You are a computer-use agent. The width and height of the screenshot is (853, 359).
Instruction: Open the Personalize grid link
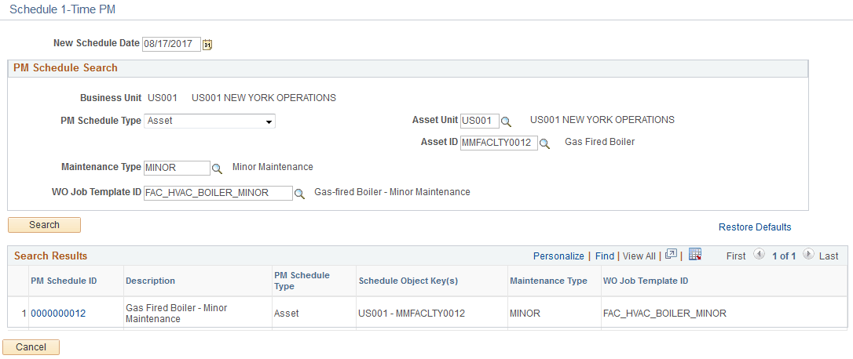[558, 256]
